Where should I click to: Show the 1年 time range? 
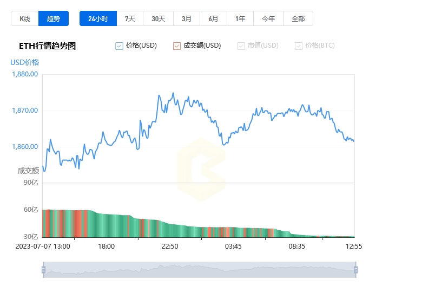click(240, 18)
